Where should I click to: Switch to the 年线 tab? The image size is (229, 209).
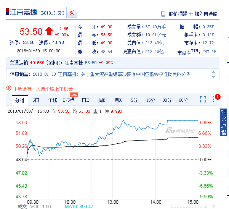pyautogui.click(x=52, y=100)
